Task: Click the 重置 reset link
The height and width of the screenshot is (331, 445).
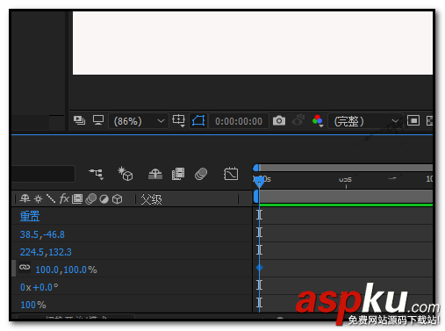Action: click(x=30, y=216)
